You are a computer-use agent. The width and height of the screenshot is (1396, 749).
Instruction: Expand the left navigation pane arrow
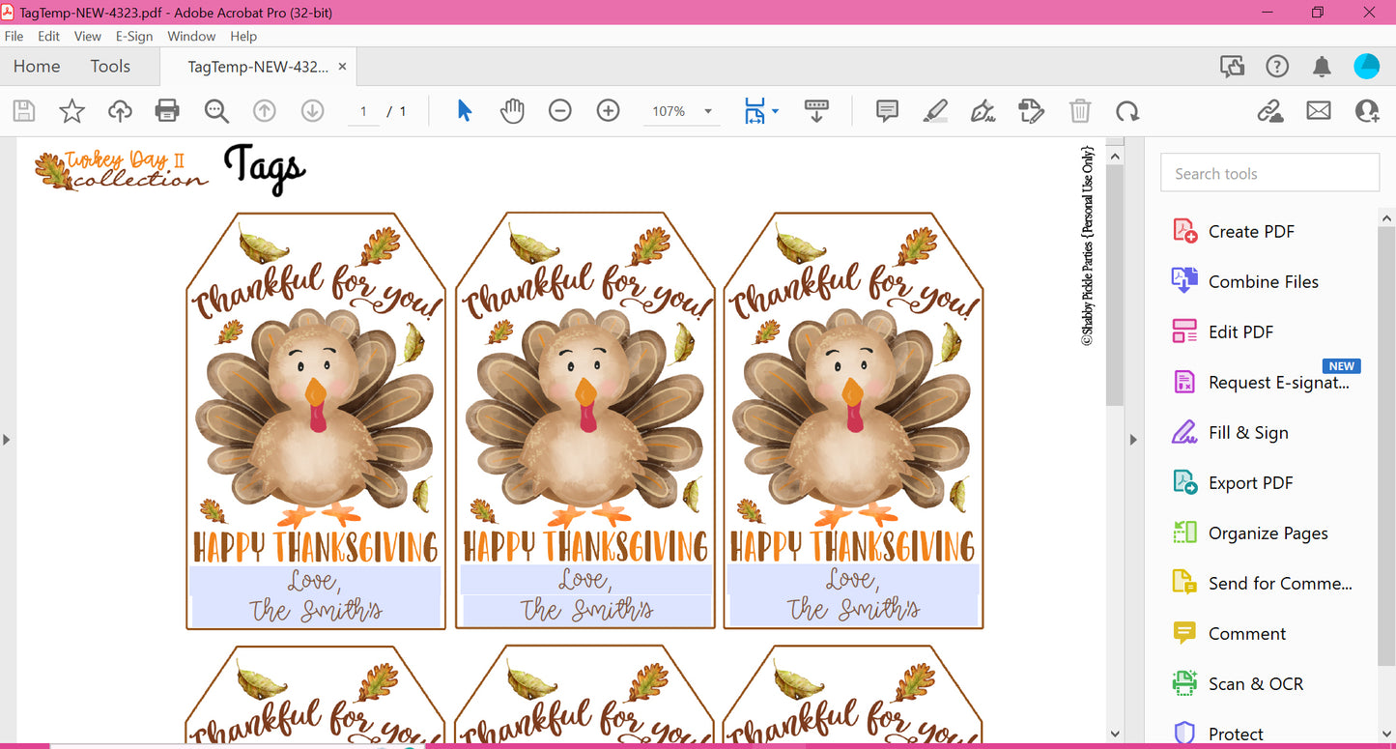[7, 440]
